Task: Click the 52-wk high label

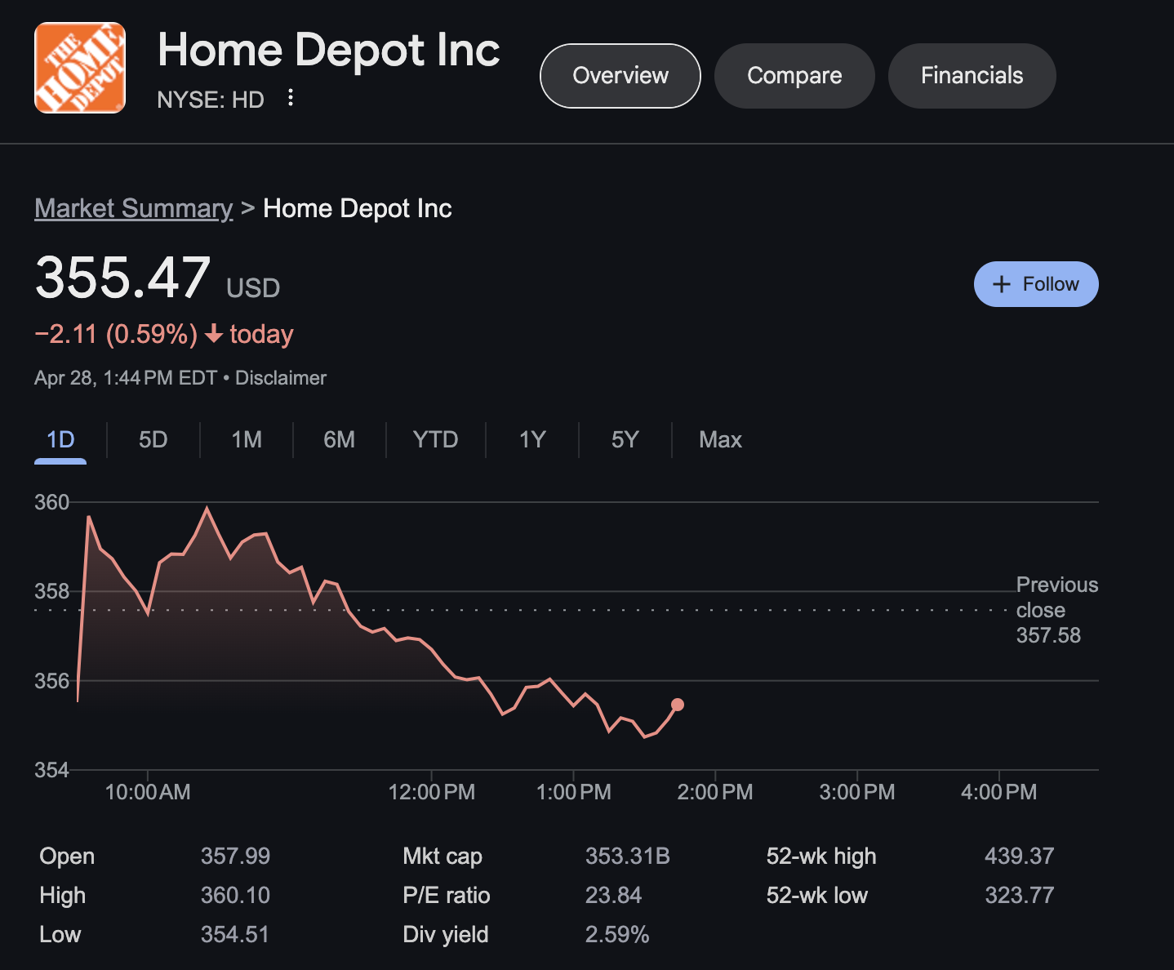Action: pyautogui.click(x=821, y=857)
